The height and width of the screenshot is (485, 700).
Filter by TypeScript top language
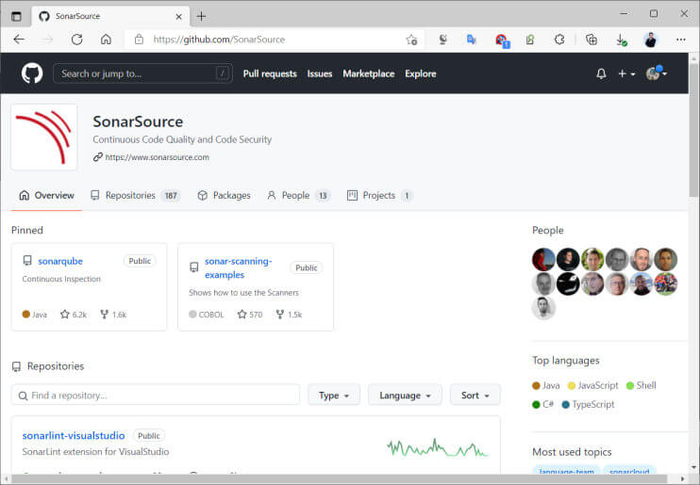[588, 404]
